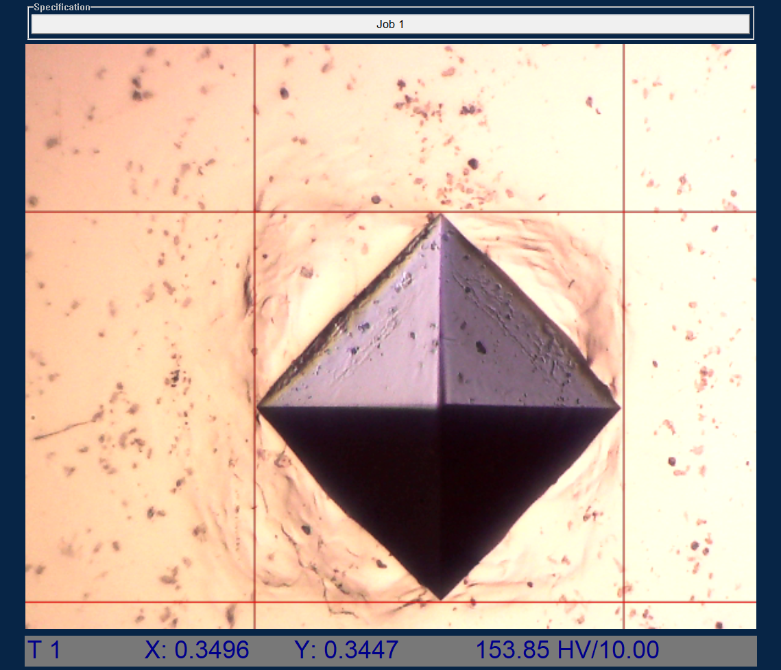Click the right vertical red measurement line

tap(623, 336)
